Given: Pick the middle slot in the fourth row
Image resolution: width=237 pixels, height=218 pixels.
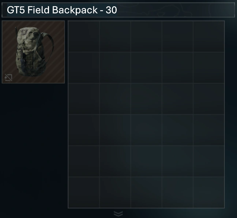Looking at the screenshot, I should point(146,130).
